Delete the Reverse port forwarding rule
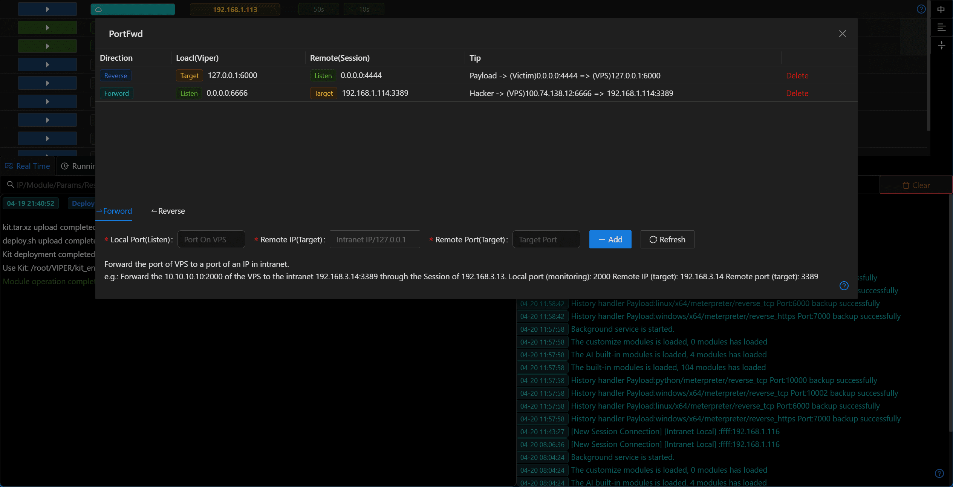 pyautogui.click(x=797, y=76)
